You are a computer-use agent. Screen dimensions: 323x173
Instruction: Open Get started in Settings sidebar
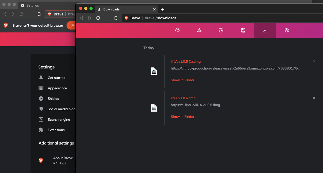[x=57, y=78]
